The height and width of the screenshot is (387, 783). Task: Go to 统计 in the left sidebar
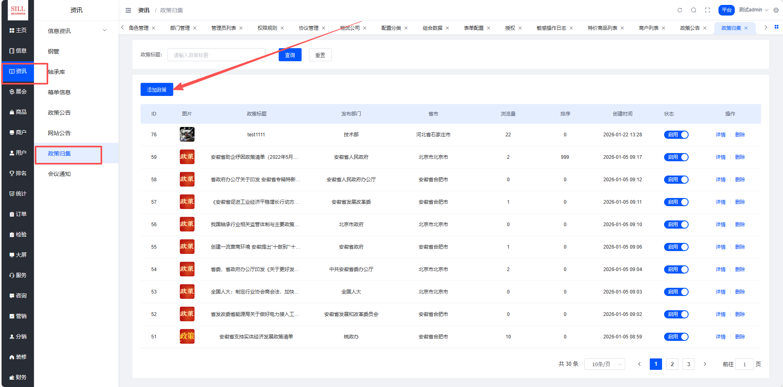coord(18,193)
